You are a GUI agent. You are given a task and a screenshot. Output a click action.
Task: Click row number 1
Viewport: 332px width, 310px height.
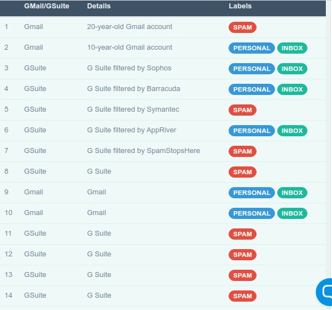6,27
